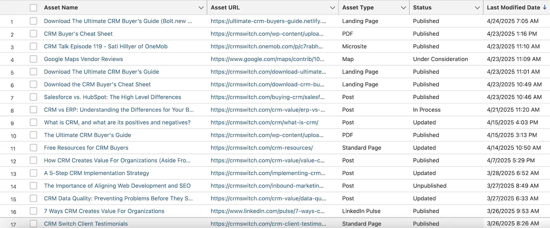
Task: Check box next to A 5-Step CRM Implementation Strategy
Action: (x=33, y=173)
